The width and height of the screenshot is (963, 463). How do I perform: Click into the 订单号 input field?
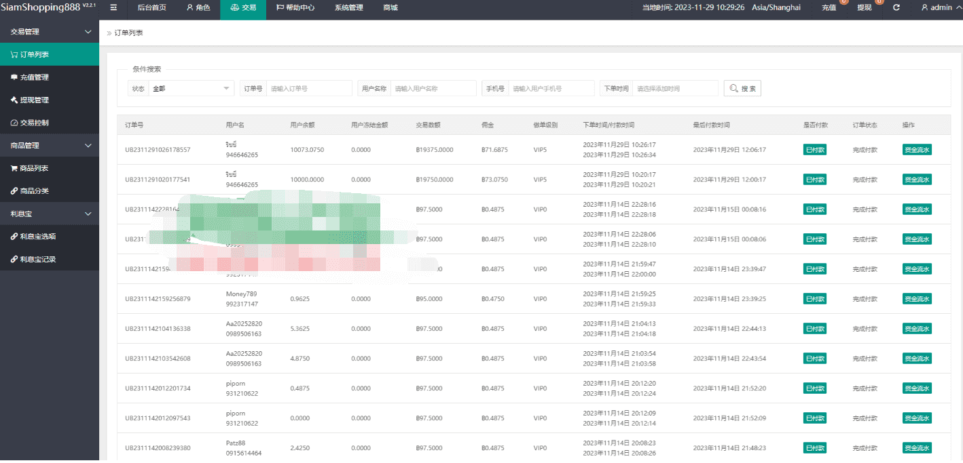(309, 89)
